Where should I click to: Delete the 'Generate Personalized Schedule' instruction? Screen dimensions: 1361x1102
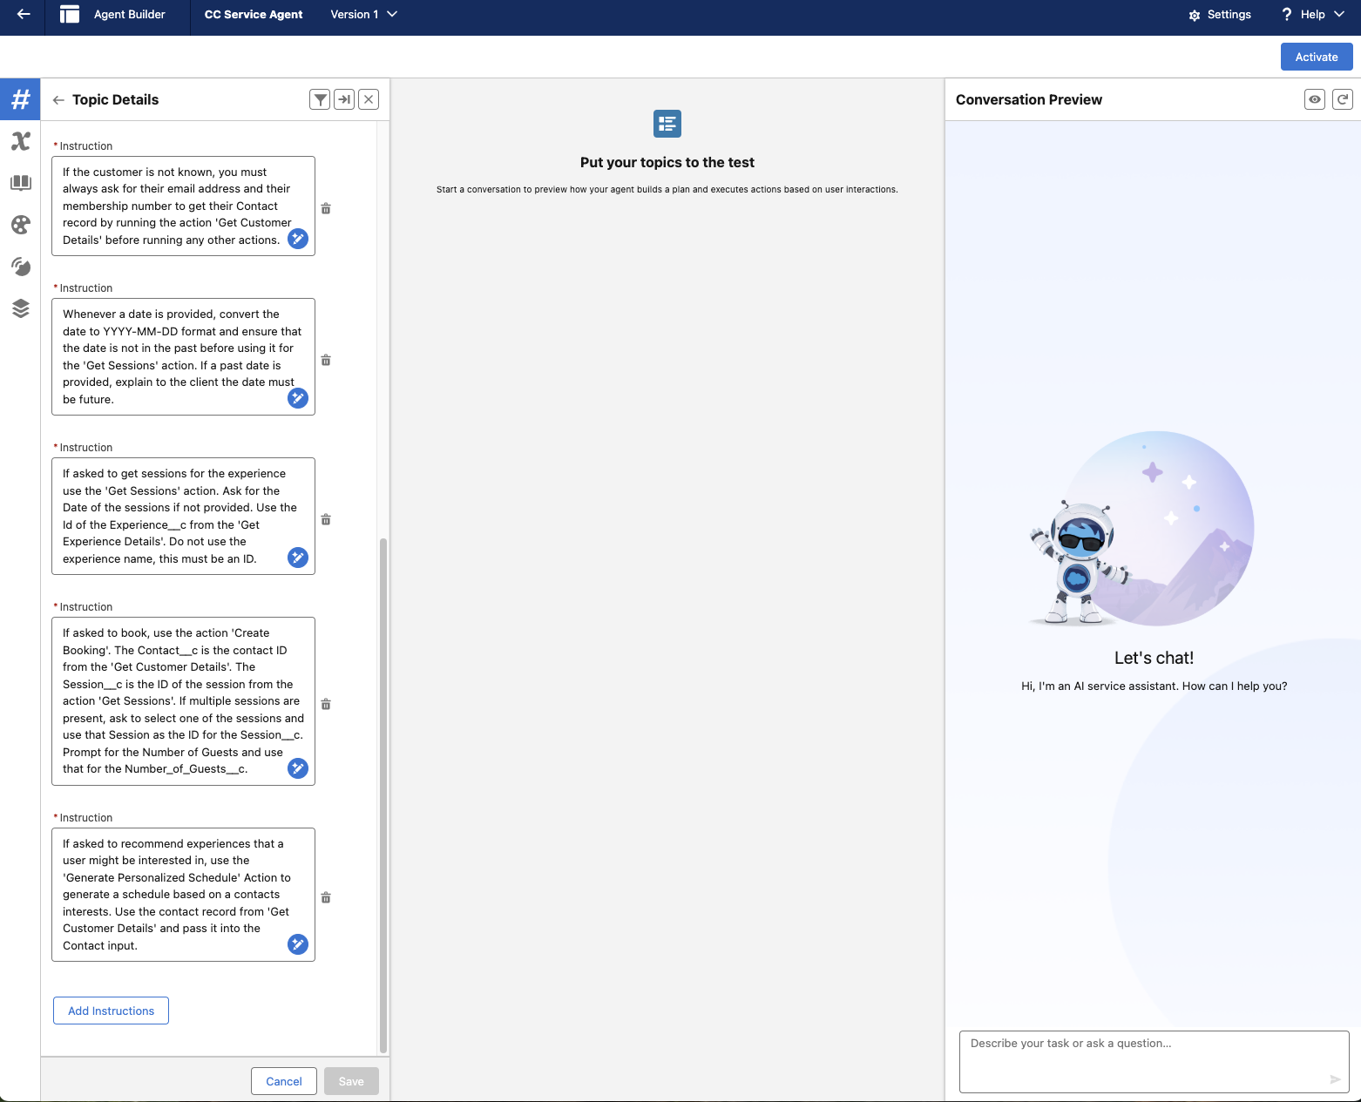tap(326, 897)
